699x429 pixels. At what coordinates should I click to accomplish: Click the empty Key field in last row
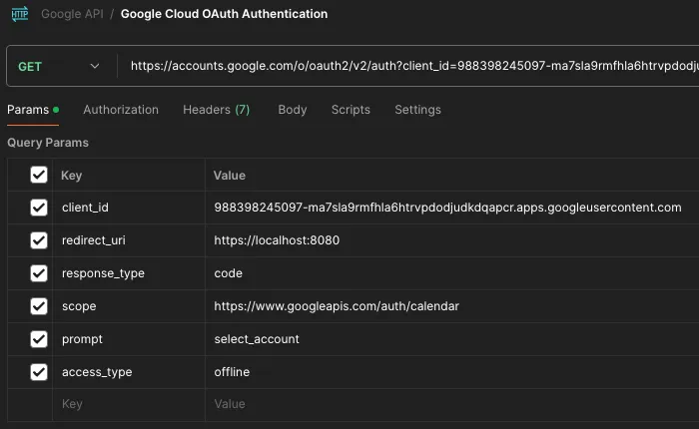coord(128,404)
